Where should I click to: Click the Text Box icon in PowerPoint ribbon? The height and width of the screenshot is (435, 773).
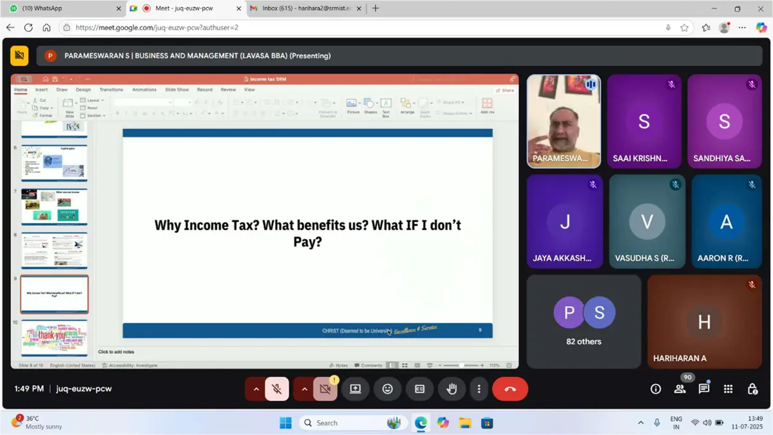click(386, 108)
